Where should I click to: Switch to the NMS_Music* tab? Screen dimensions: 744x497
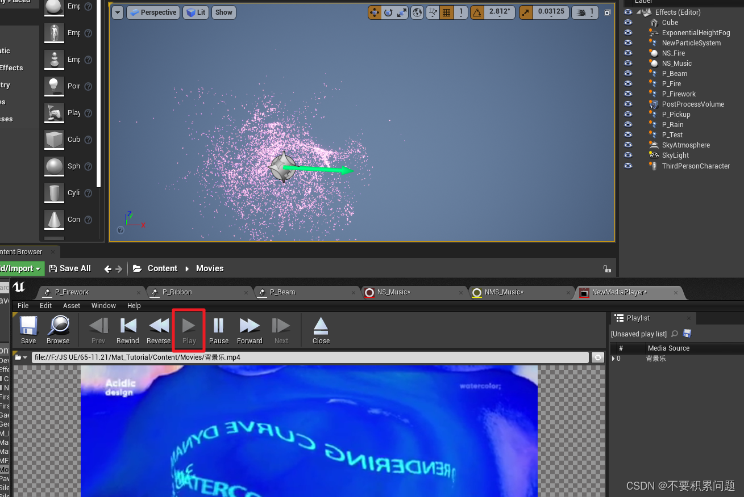(504, 292)
